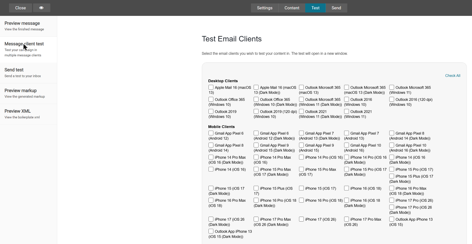Select Gmail App Pixel 6 (Android 12)

(211, 133)
